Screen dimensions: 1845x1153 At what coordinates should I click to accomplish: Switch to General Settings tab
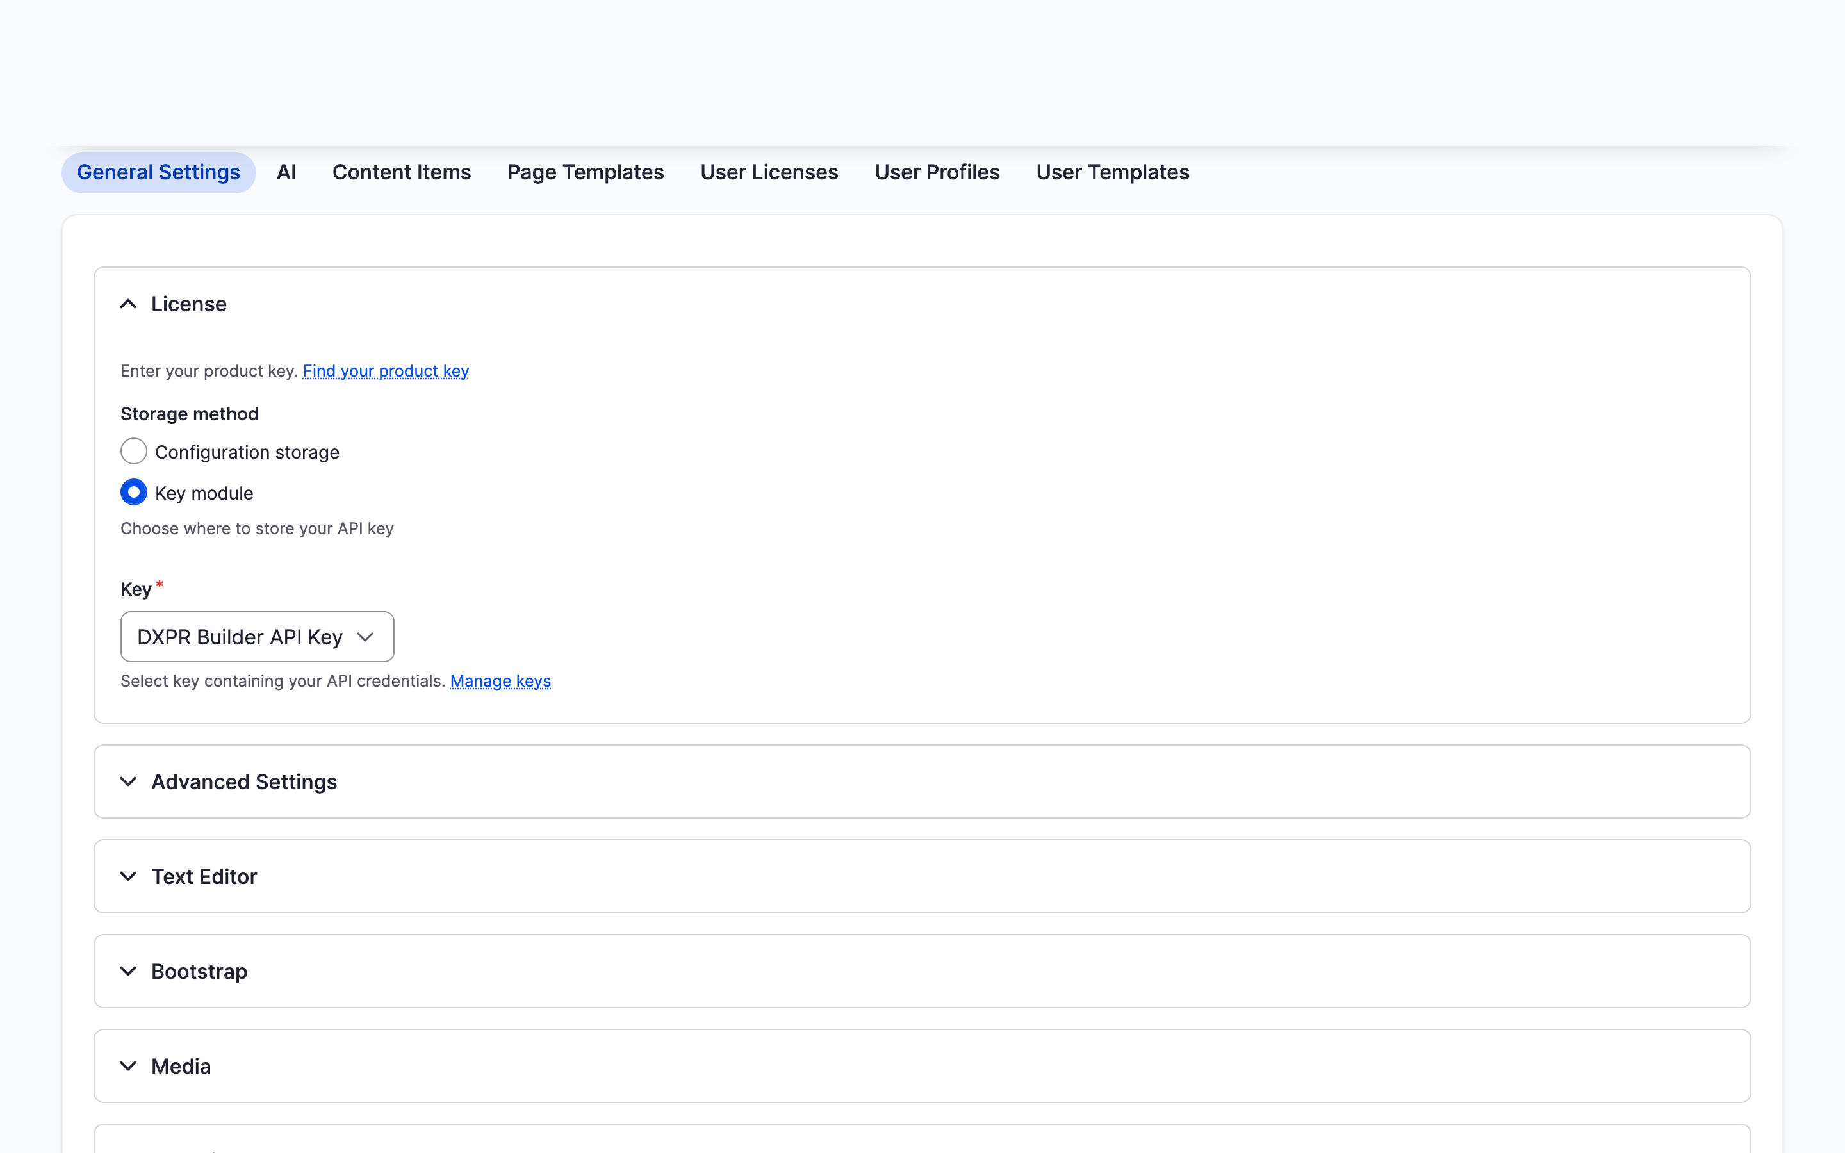[159, 172]
